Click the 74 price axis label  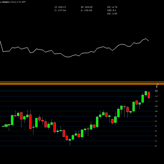(156, 141)
